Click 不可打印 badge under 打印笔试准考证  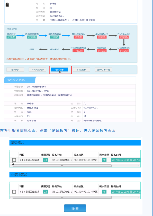click(78, 51)
